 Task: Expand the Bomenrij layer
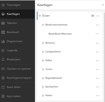tap(43, 43)
